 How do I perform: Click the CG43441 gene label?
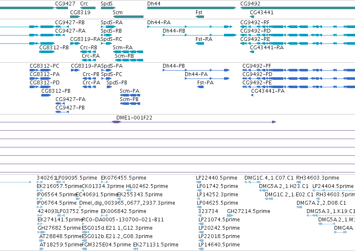click(262, 13)
